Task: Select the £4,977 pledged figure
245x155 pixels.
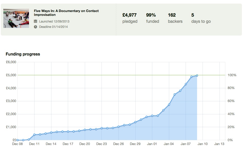Action: pos(130,15)
